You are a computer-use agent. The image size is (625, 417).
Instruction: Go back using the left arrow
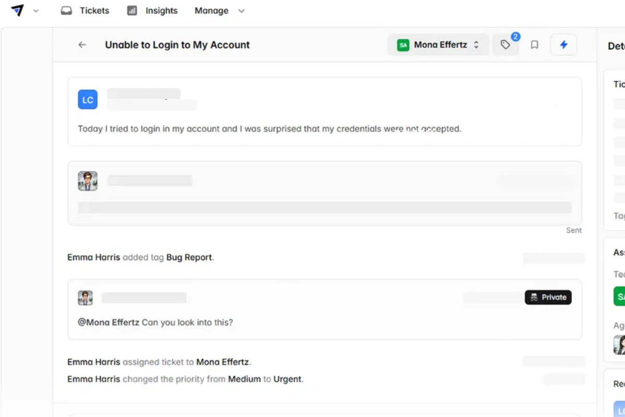coord(82,45)
